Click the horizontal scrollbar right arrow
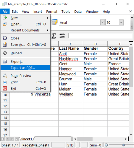This screenshot has width=134, height=148. (126, 139)
